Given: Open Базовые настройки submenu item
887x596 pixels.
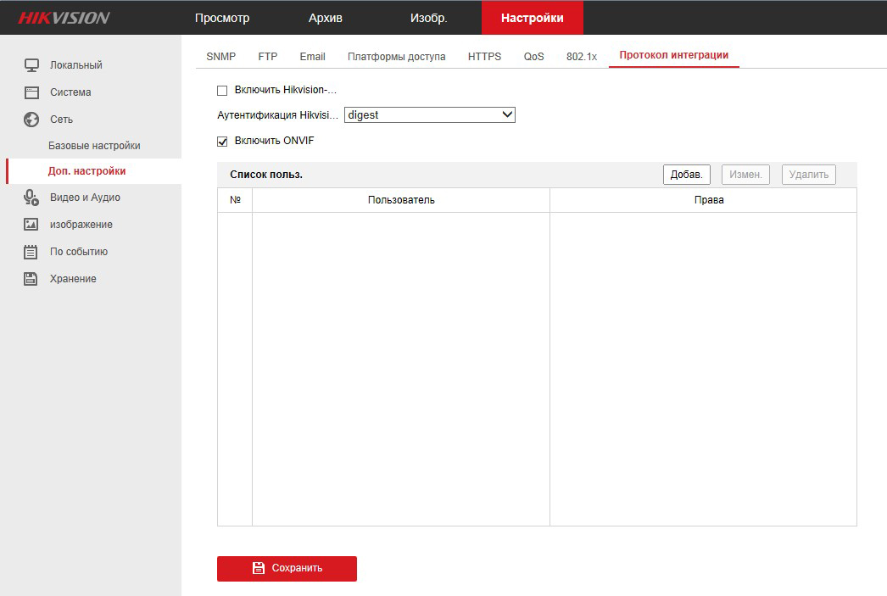Looking at the screenshot, I should [x=94, y=145].
